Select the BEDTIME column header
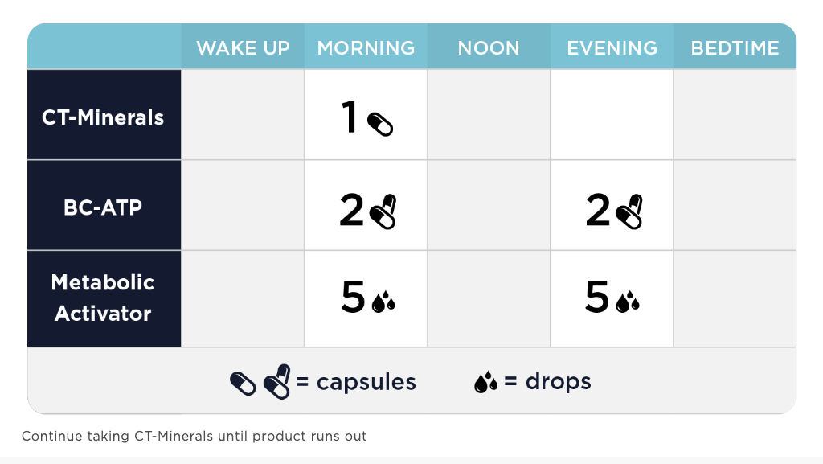 (x=735, y=48)
